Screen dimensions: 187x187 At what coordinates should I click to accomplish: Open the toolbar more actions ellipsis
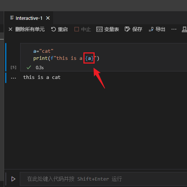tap(174, 29)
